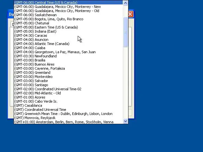This screenshot has width=203, height=152.
Task: Select Mid-Atlantic - Old entry
Action: point(69,93)
